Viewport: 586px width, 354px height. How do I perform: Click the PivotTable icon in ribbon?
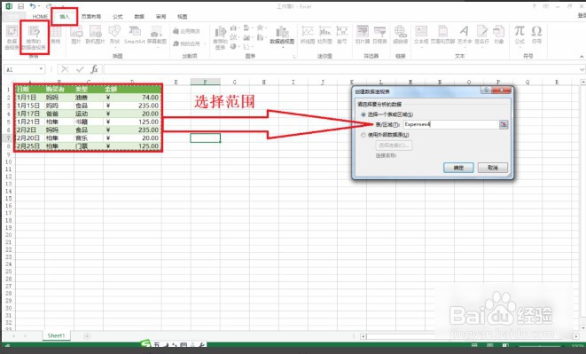(12, 36)
